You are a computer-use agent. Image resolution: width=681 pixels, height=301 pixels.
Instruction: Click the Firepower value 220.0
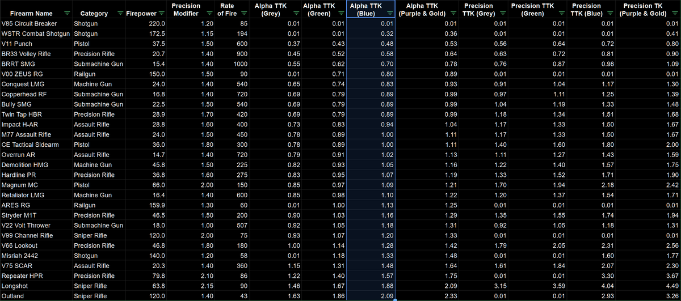point(157,24)
